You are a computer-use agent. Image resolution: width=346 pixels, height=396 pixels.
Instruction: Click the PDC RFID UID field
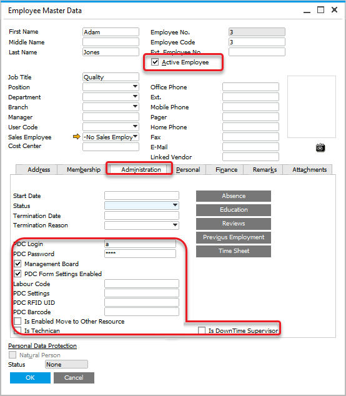(142, 302)
